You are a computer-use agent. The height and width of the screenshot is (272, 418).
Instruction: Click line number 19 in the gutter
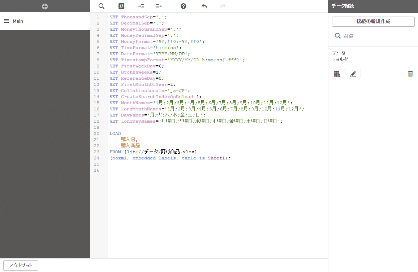pyautogui.click(x=96, y=127)
